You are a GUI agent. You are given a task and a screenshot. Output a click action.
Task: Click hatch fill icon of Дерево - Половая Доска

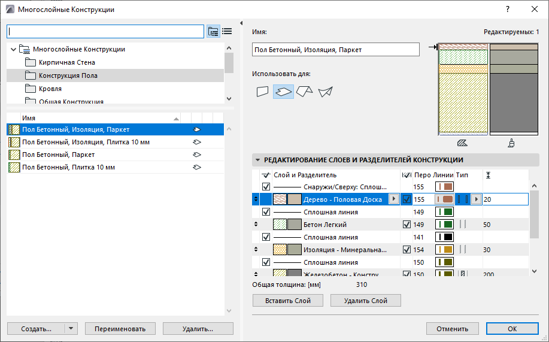click(x=280, y=199)
